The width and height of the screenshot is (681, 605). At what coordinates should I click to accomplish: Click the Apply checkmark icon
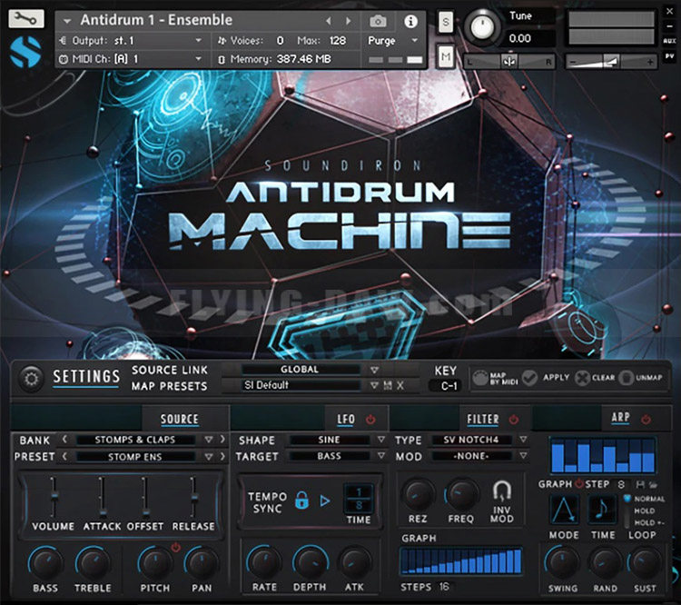tap(529, 378)
